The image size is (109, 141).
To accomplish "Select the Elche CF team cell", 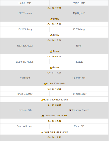I will click(x=79, y=126).
